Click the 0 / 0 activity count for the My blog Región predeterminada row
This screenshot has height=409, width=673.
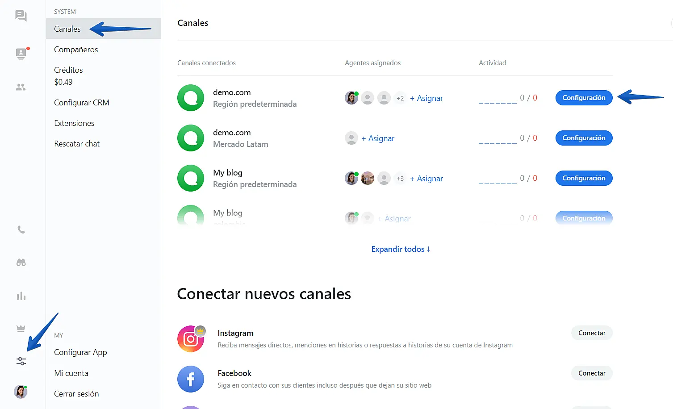pyautogui.click(x=528, y=178)
